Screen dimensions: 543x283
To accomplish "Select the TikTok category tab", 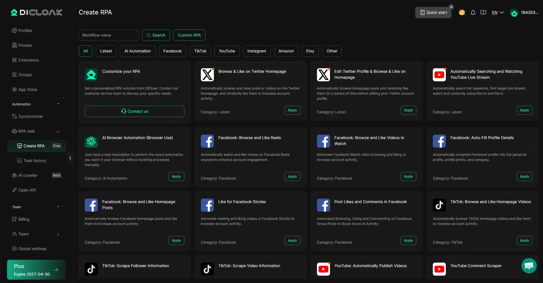I will click(x=200, y=51).
